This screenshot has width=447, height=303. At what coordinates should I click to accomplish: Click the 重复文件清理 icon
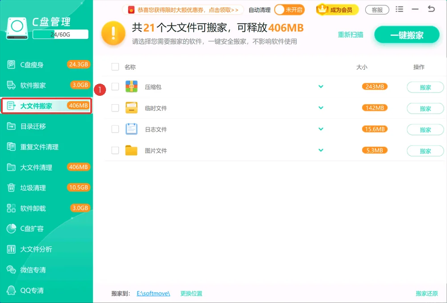coord(11,147)
